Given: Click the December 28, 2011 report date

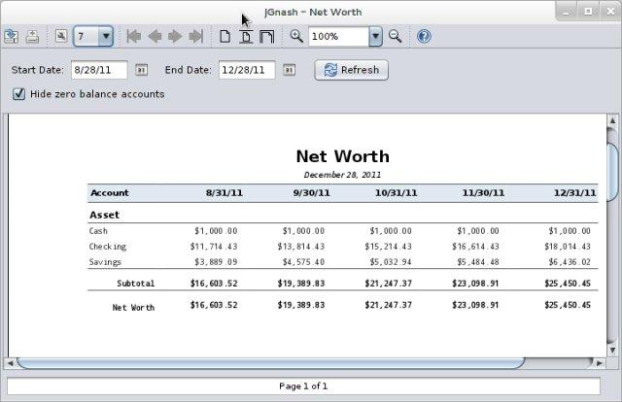Looking at the screenshot, I should point(342,175).
